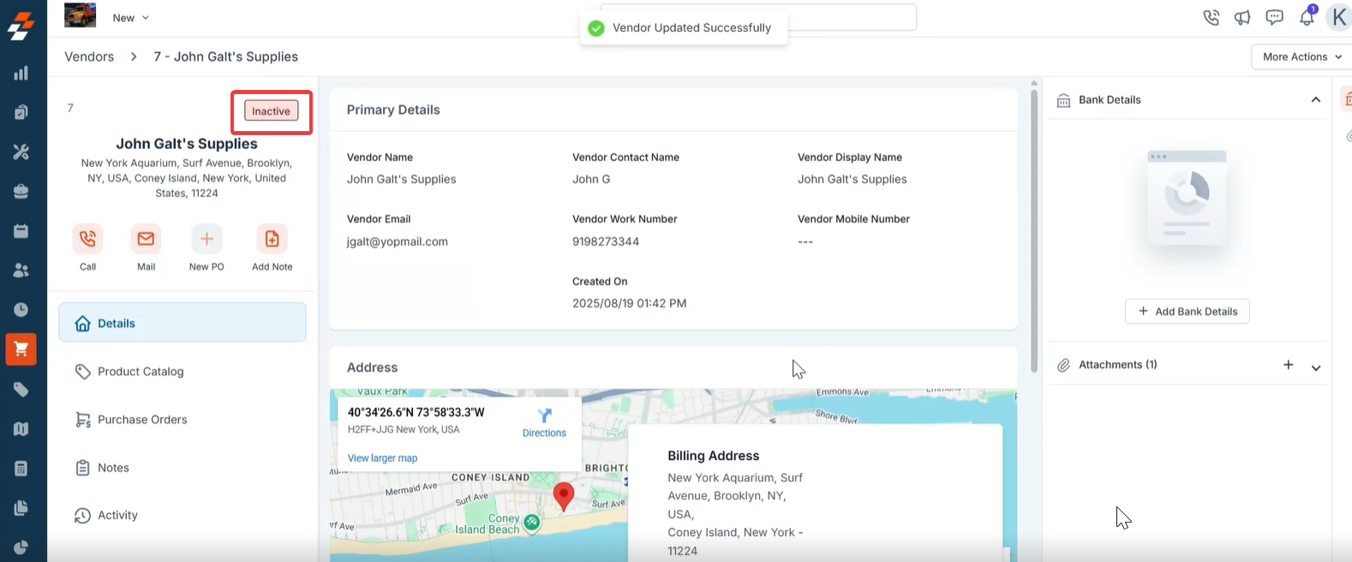Select the Notes tab
1352x562 pixels.
pos(182,467)
